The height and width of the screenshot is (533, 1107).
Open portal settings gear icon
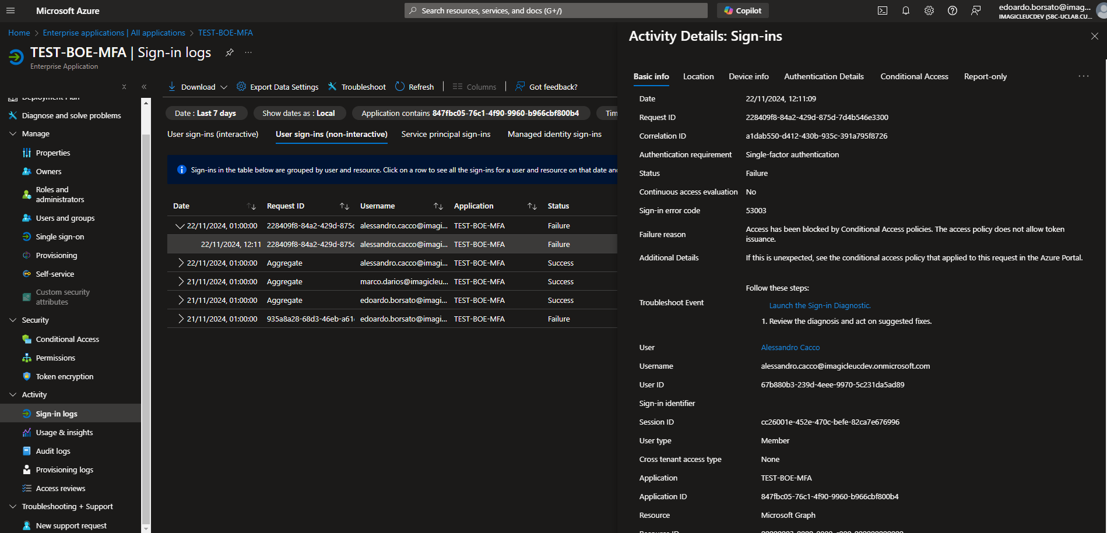pyautogui.click(x=929, y=10)
